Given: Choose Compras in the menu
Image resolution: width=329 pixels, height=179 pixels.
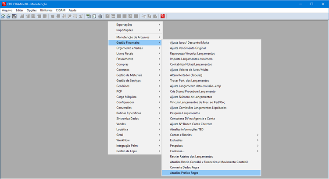Looking at the screenshot, I should coord(135,64).
